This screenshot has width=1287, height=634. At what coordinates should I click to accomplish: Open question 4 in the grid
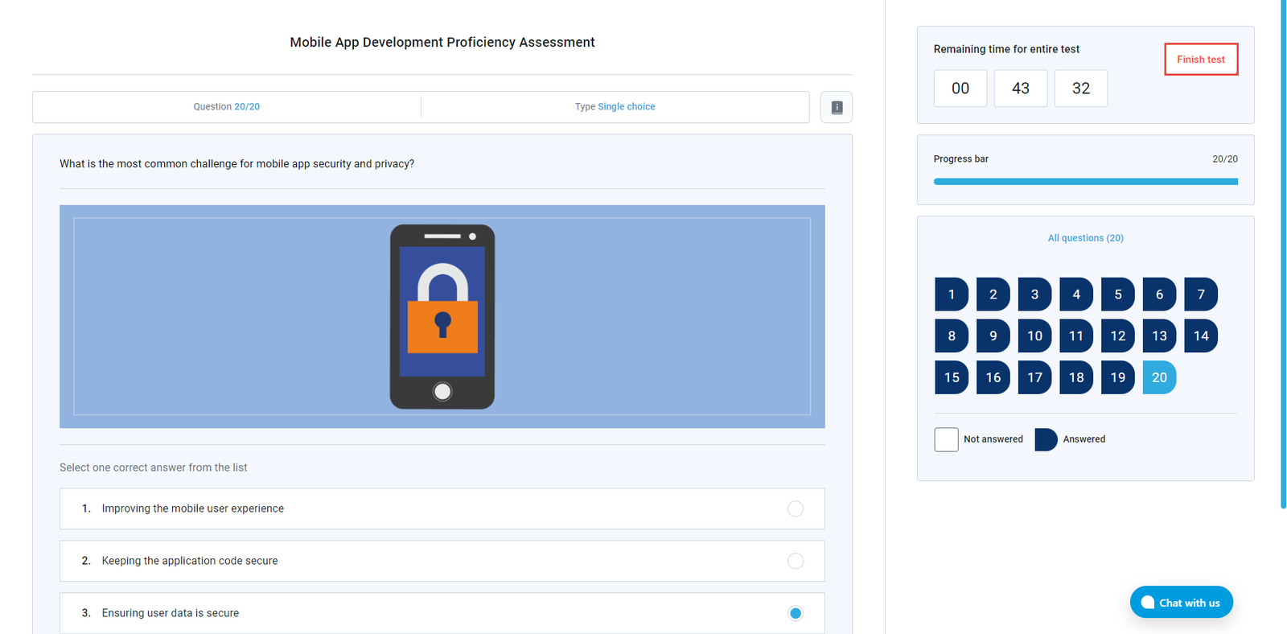1075,294
